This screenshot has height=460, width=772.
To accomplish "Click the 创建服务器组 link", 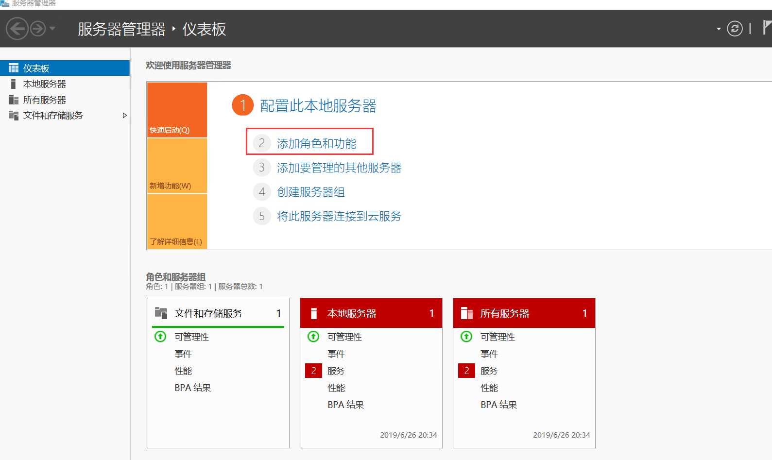I will 311,192.
